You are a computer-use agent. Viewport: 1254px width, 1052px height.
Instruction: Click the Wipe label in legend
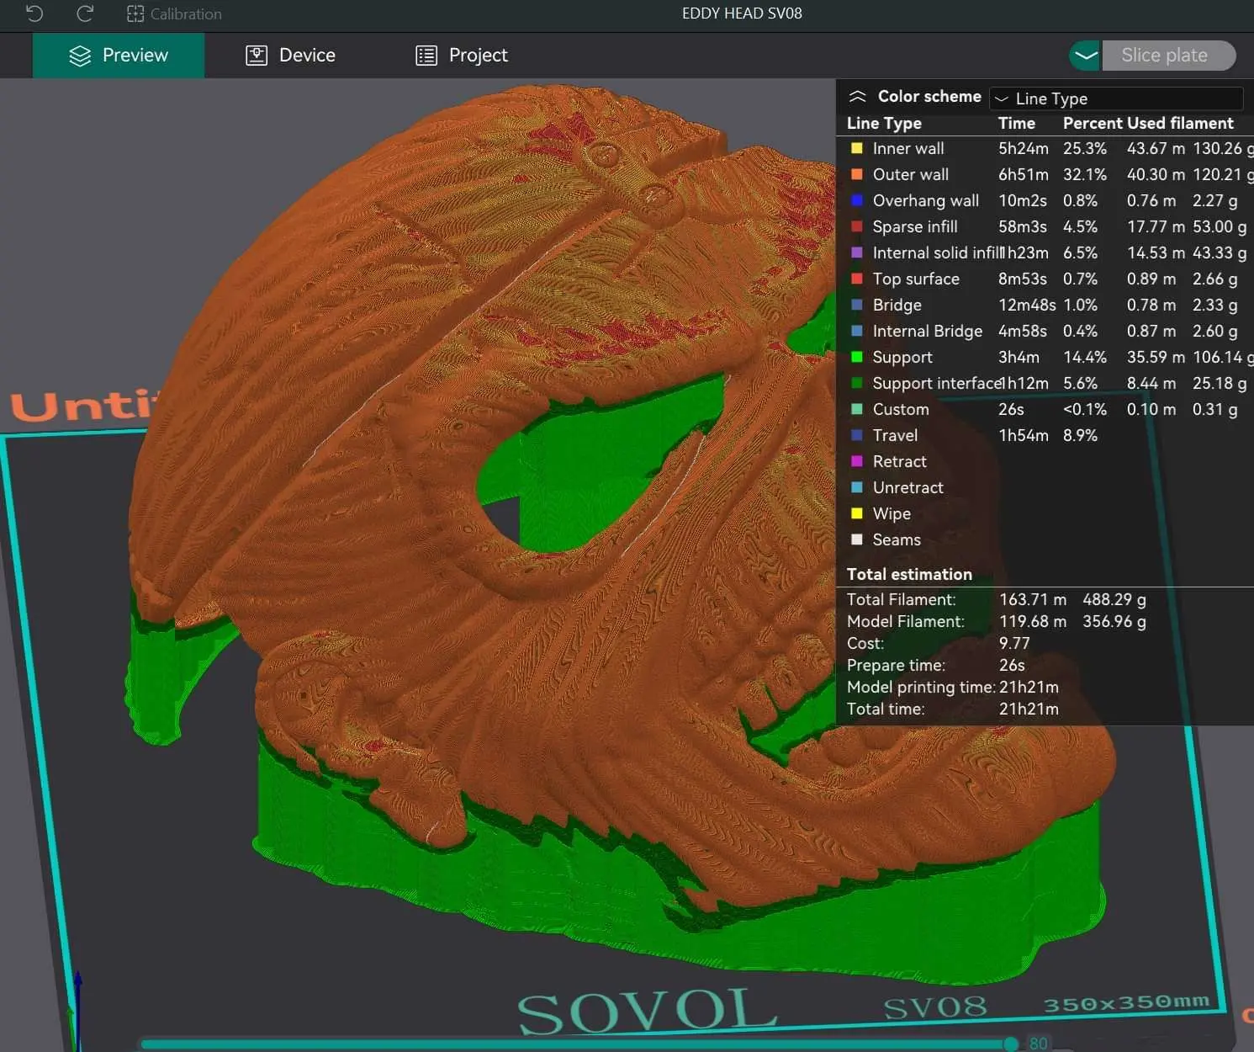(x=892, y=513)
